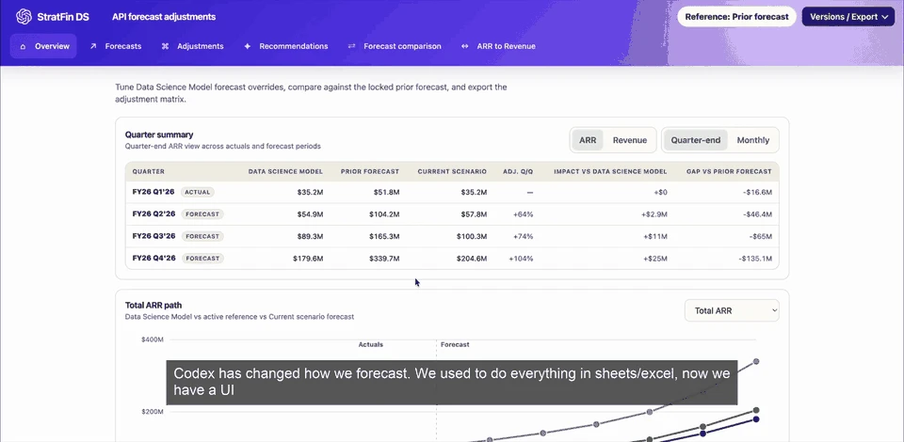This screenshot has height=442, width=904.
Task: Select the Quarter-end view toggle
Action: [x=695, y=140]
